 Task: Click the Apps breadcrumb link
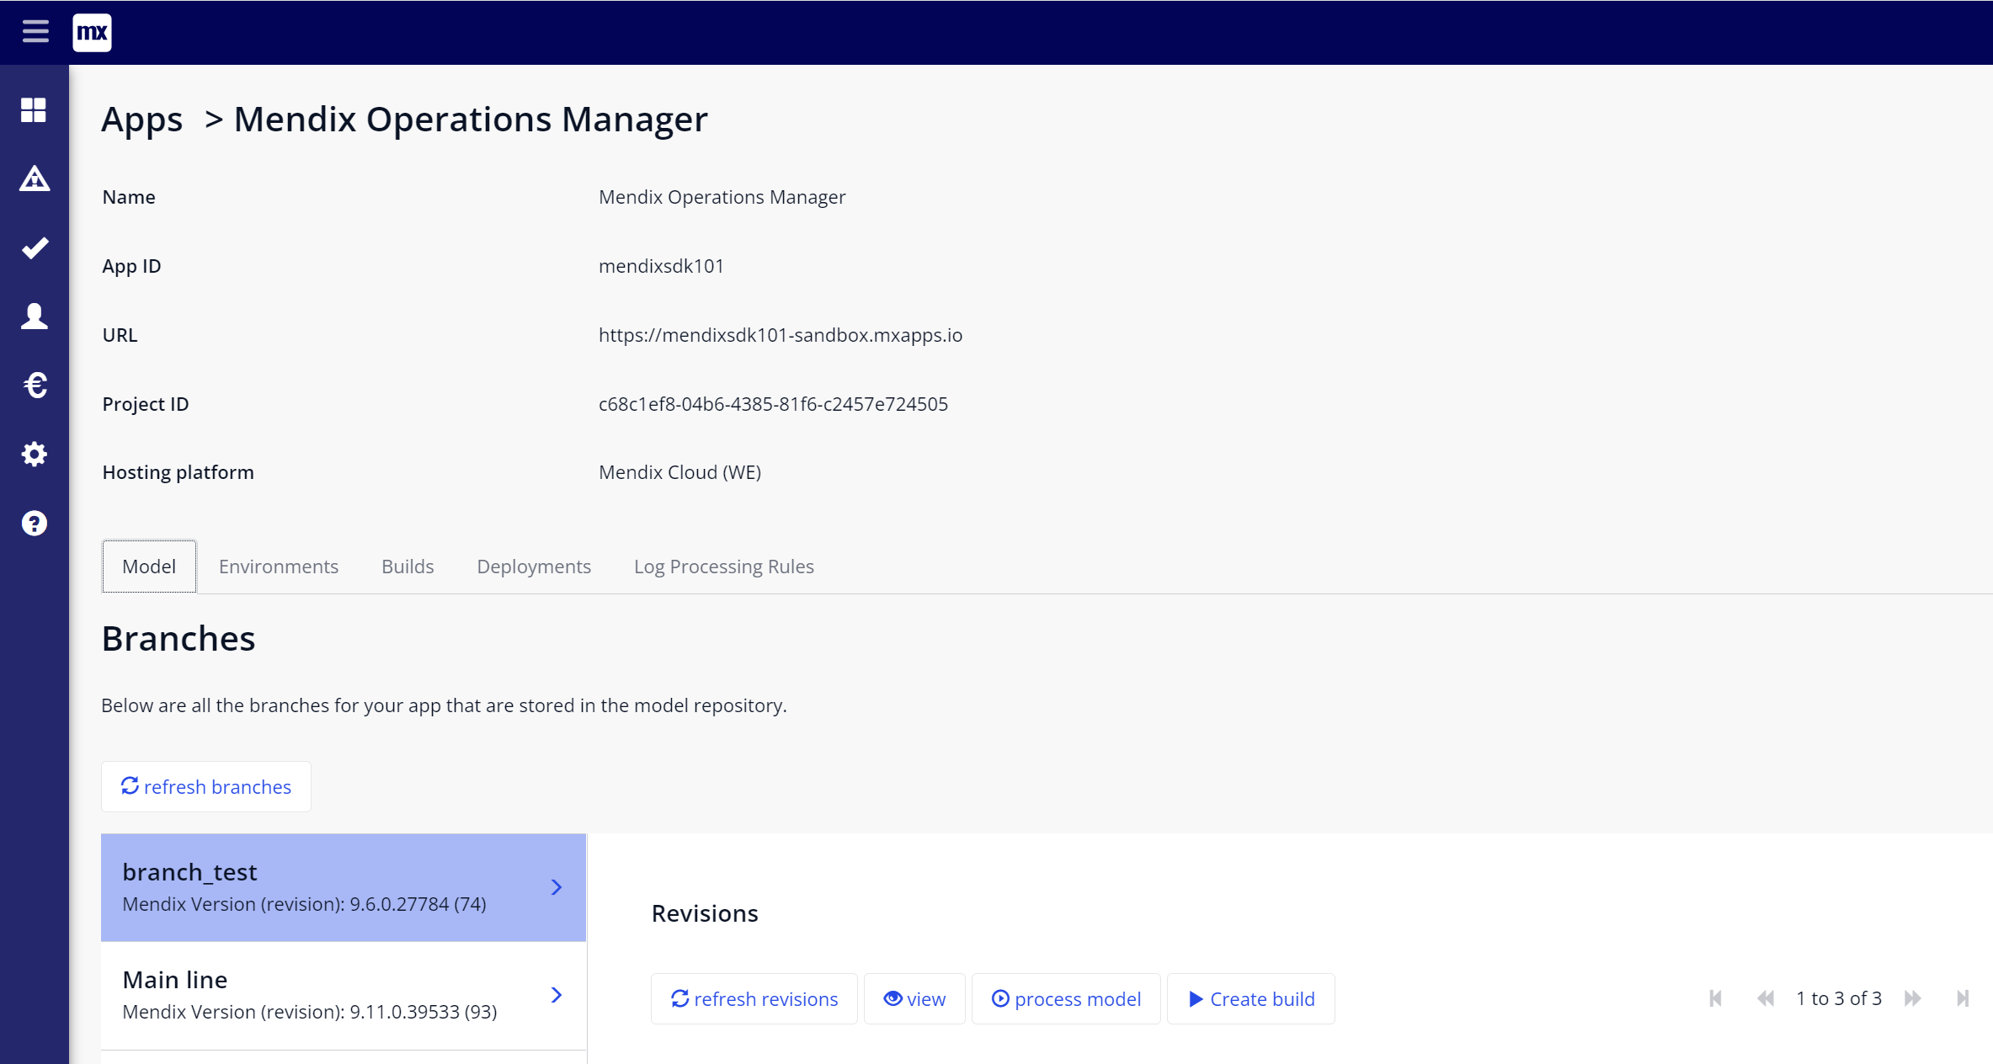click(x=141, y=119)
